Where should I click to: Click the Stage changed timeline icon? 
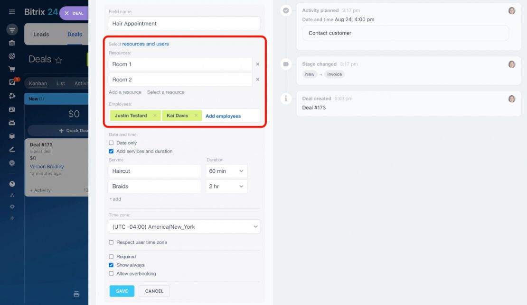286,64
